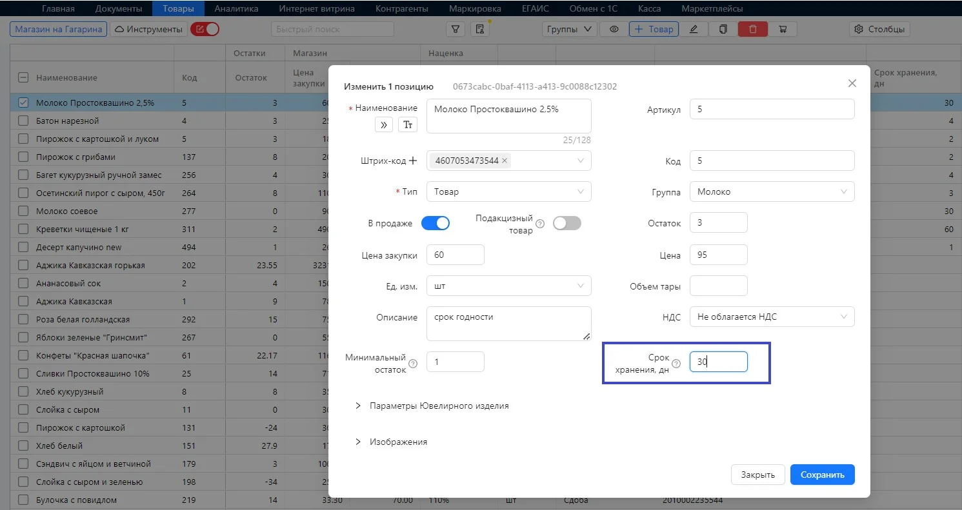Click the Tт text case button
This screenshot has width=962, height=510.
[407, 125]
